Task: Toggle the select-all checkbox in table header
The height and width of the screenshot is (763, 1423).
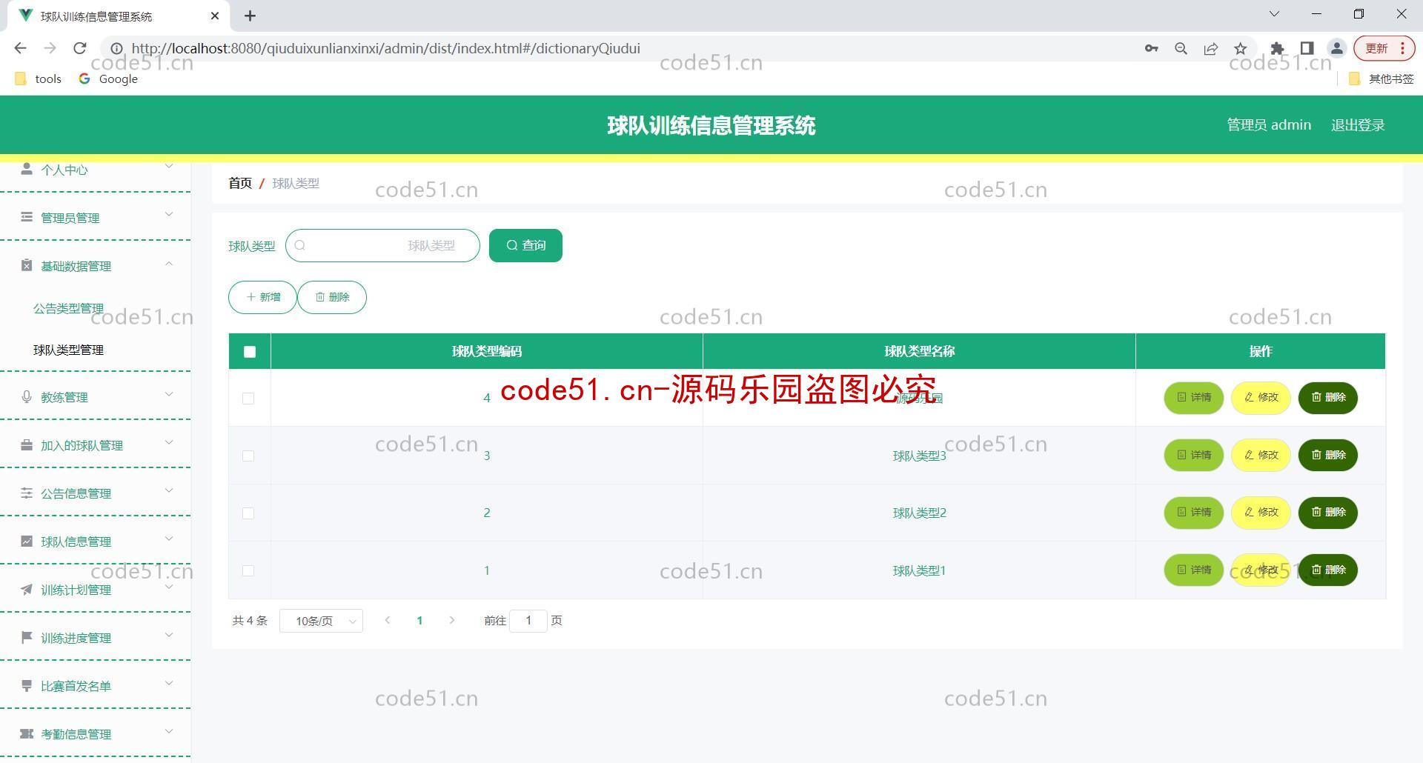Action: tap(250, 352)
